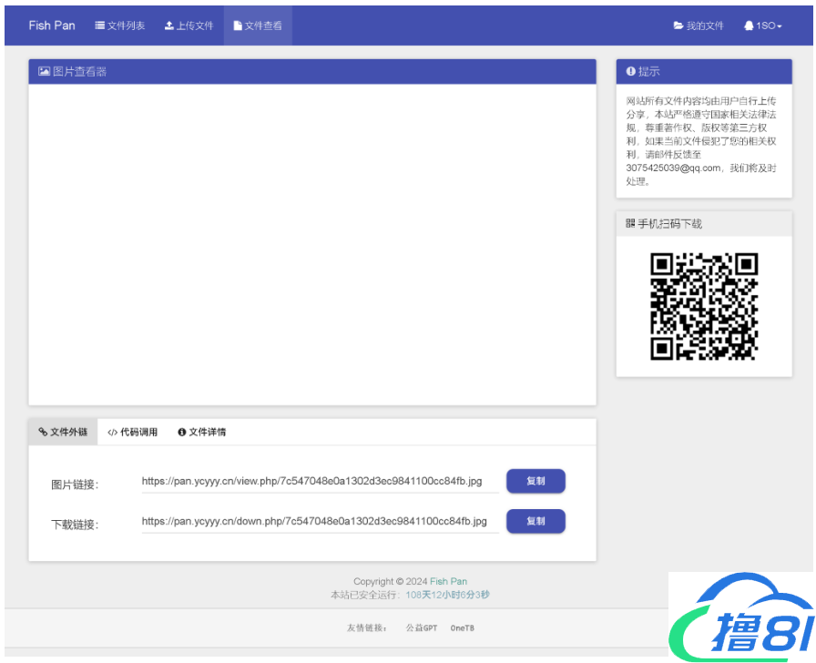
Task: Open the Fish Pan footer link
Action: (448, 581)
